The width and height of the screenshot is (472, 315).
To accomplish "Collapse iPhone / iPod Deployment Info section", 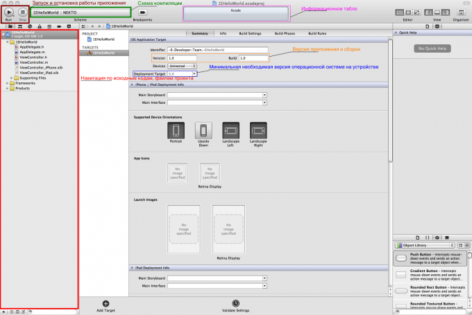I will pos(132,85).
